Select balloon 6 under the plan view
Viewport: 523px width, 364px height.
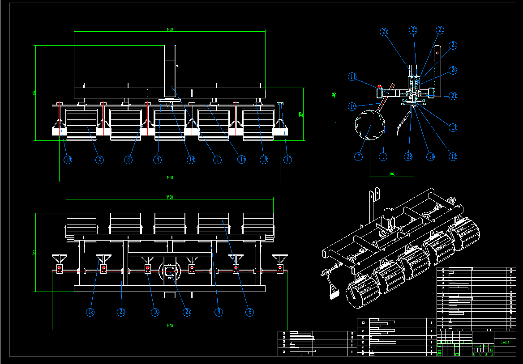click(249, 312)
